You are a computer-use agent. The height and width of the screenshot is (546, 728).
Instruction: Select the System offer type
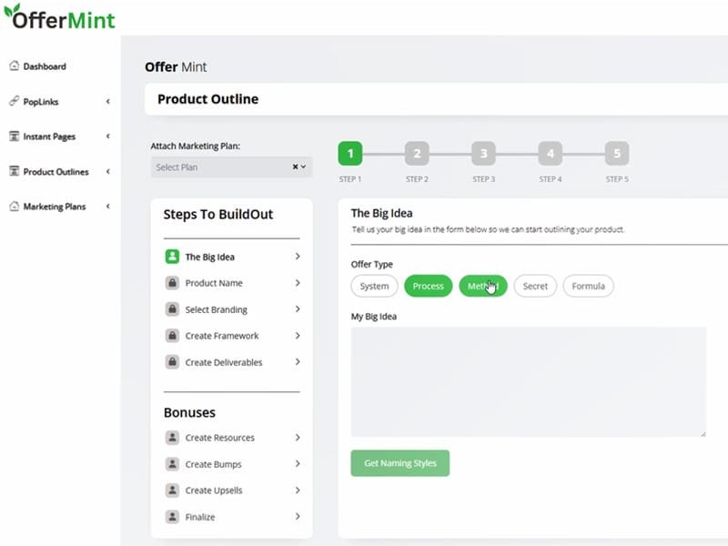click(374, 286)
